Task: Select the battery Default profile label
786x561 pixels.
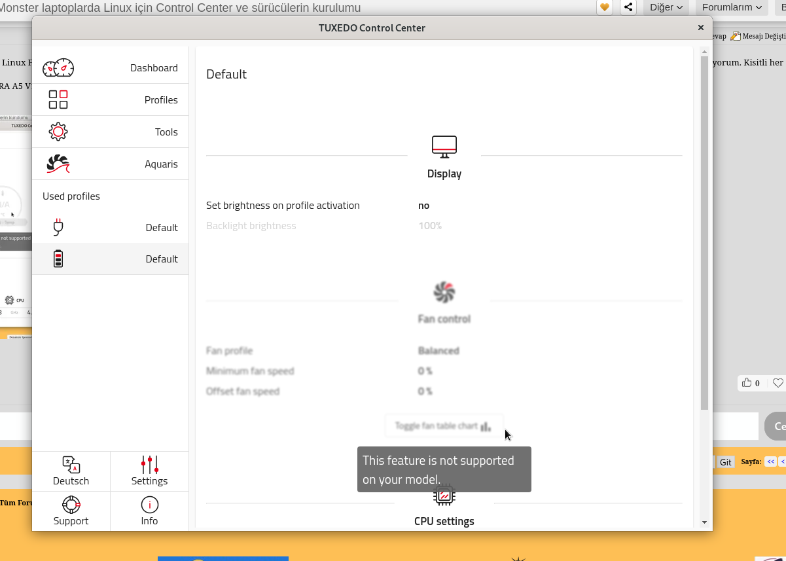Action: (x=162, y=259)
